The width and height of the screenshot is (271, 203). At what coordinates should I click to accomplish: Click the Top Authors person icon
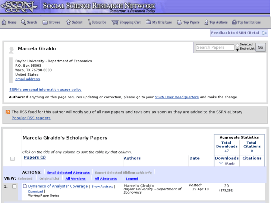[x=206, y=22]
